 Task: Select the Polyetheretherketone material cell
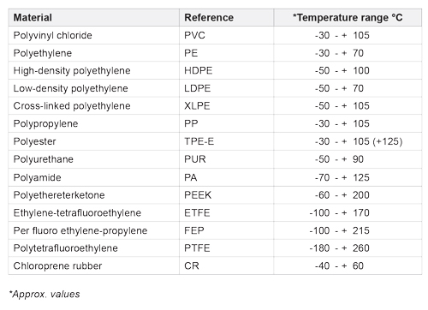click(x=93, y=195)
